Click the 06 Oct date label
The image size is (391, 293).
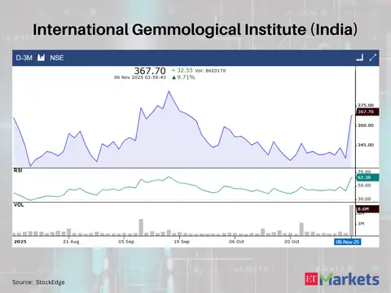point(236,242)
